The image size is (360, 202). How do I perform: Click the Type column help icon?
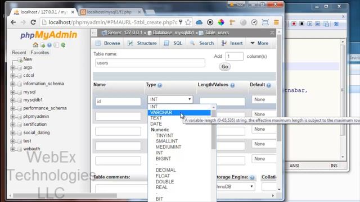pos(160,85)
